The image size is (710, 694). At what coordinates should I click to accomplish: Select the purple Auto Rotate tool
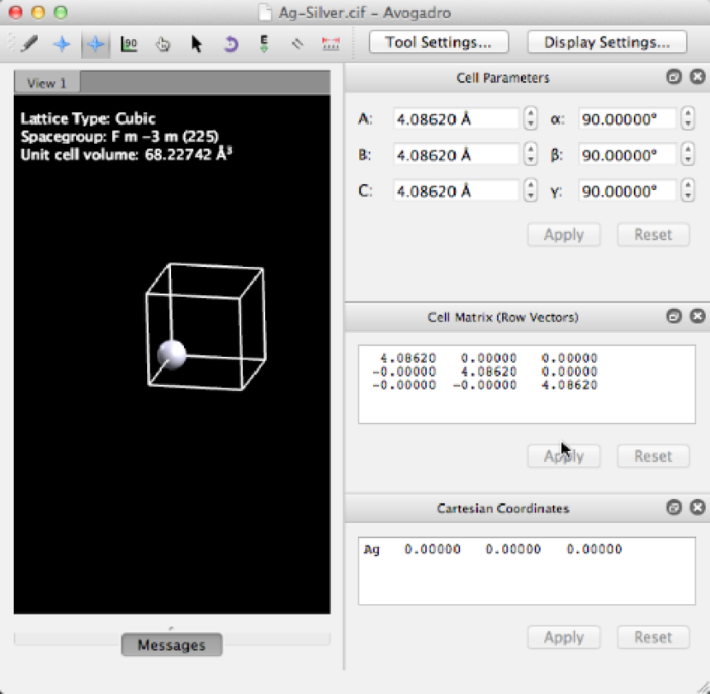230,44
